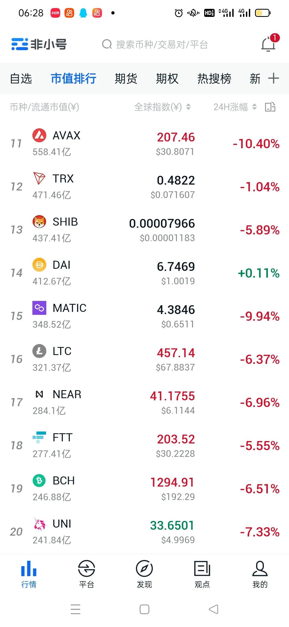This screenshot has width=289, height=627.
Task: View LTC price details
Action: [176, 359]
